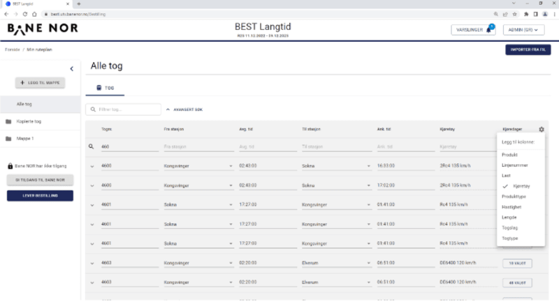Go to the browser home page
559x302 pixels.
pyautogui.click(x=34, y=14)
